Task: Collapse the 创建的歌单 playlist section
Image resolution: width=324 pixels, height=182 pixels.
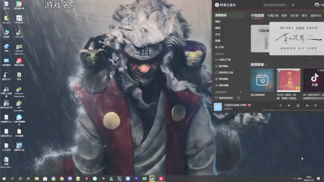Action: [221, 92]
